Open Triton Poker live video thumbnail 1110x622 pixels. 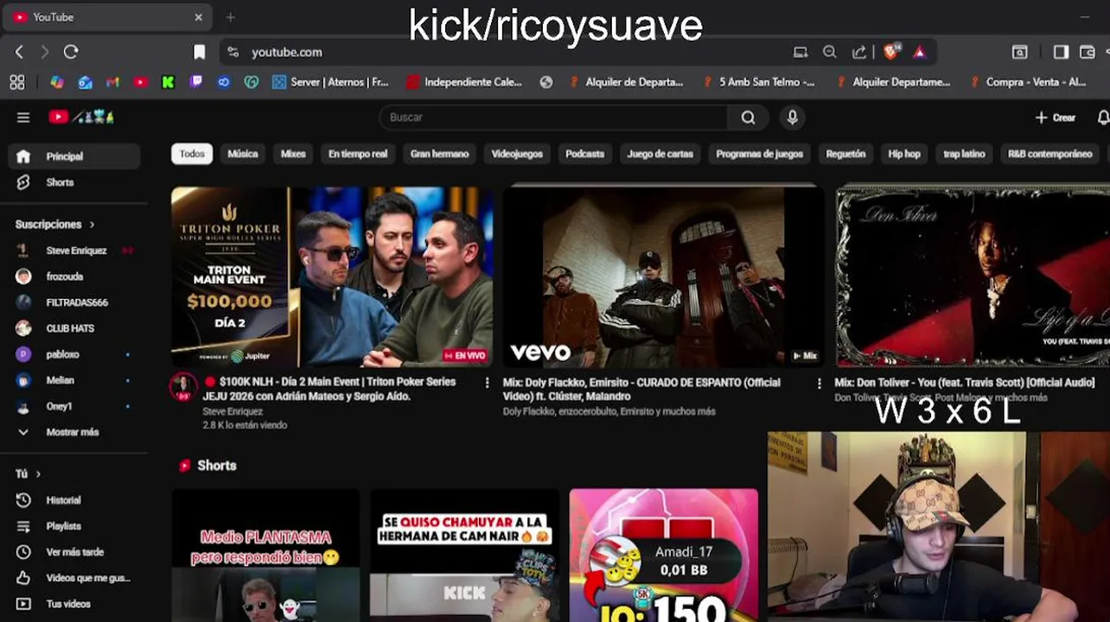332,276
